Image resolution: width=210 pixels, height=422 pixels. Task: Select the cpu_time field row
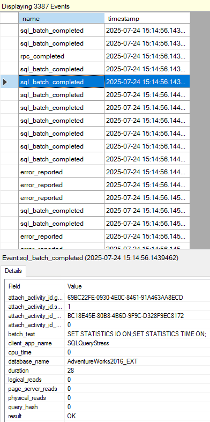(108, 352)
